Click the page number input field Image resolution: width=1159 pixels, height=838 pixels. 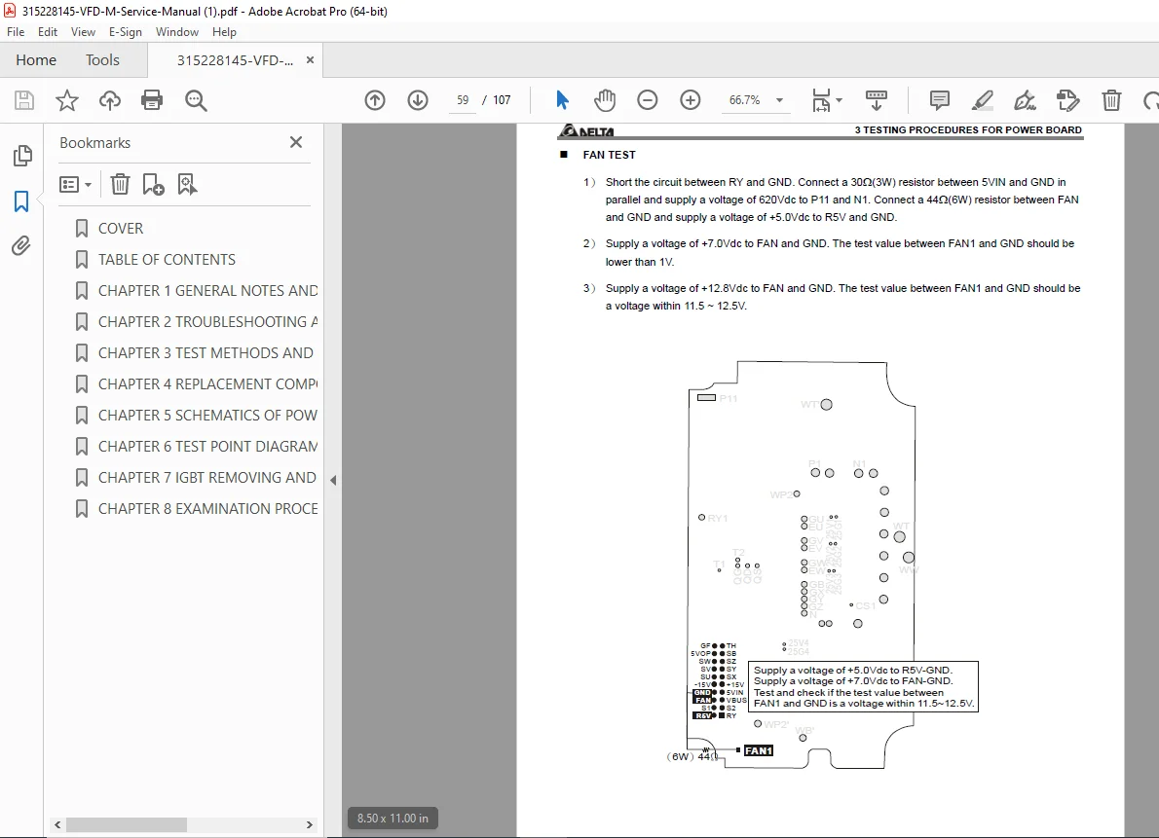[x=463, y=99]
